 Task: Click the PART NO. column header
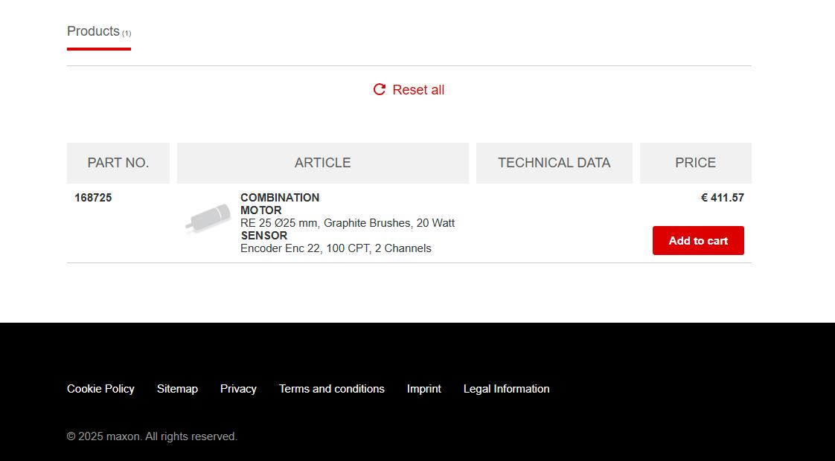[118, 163]
